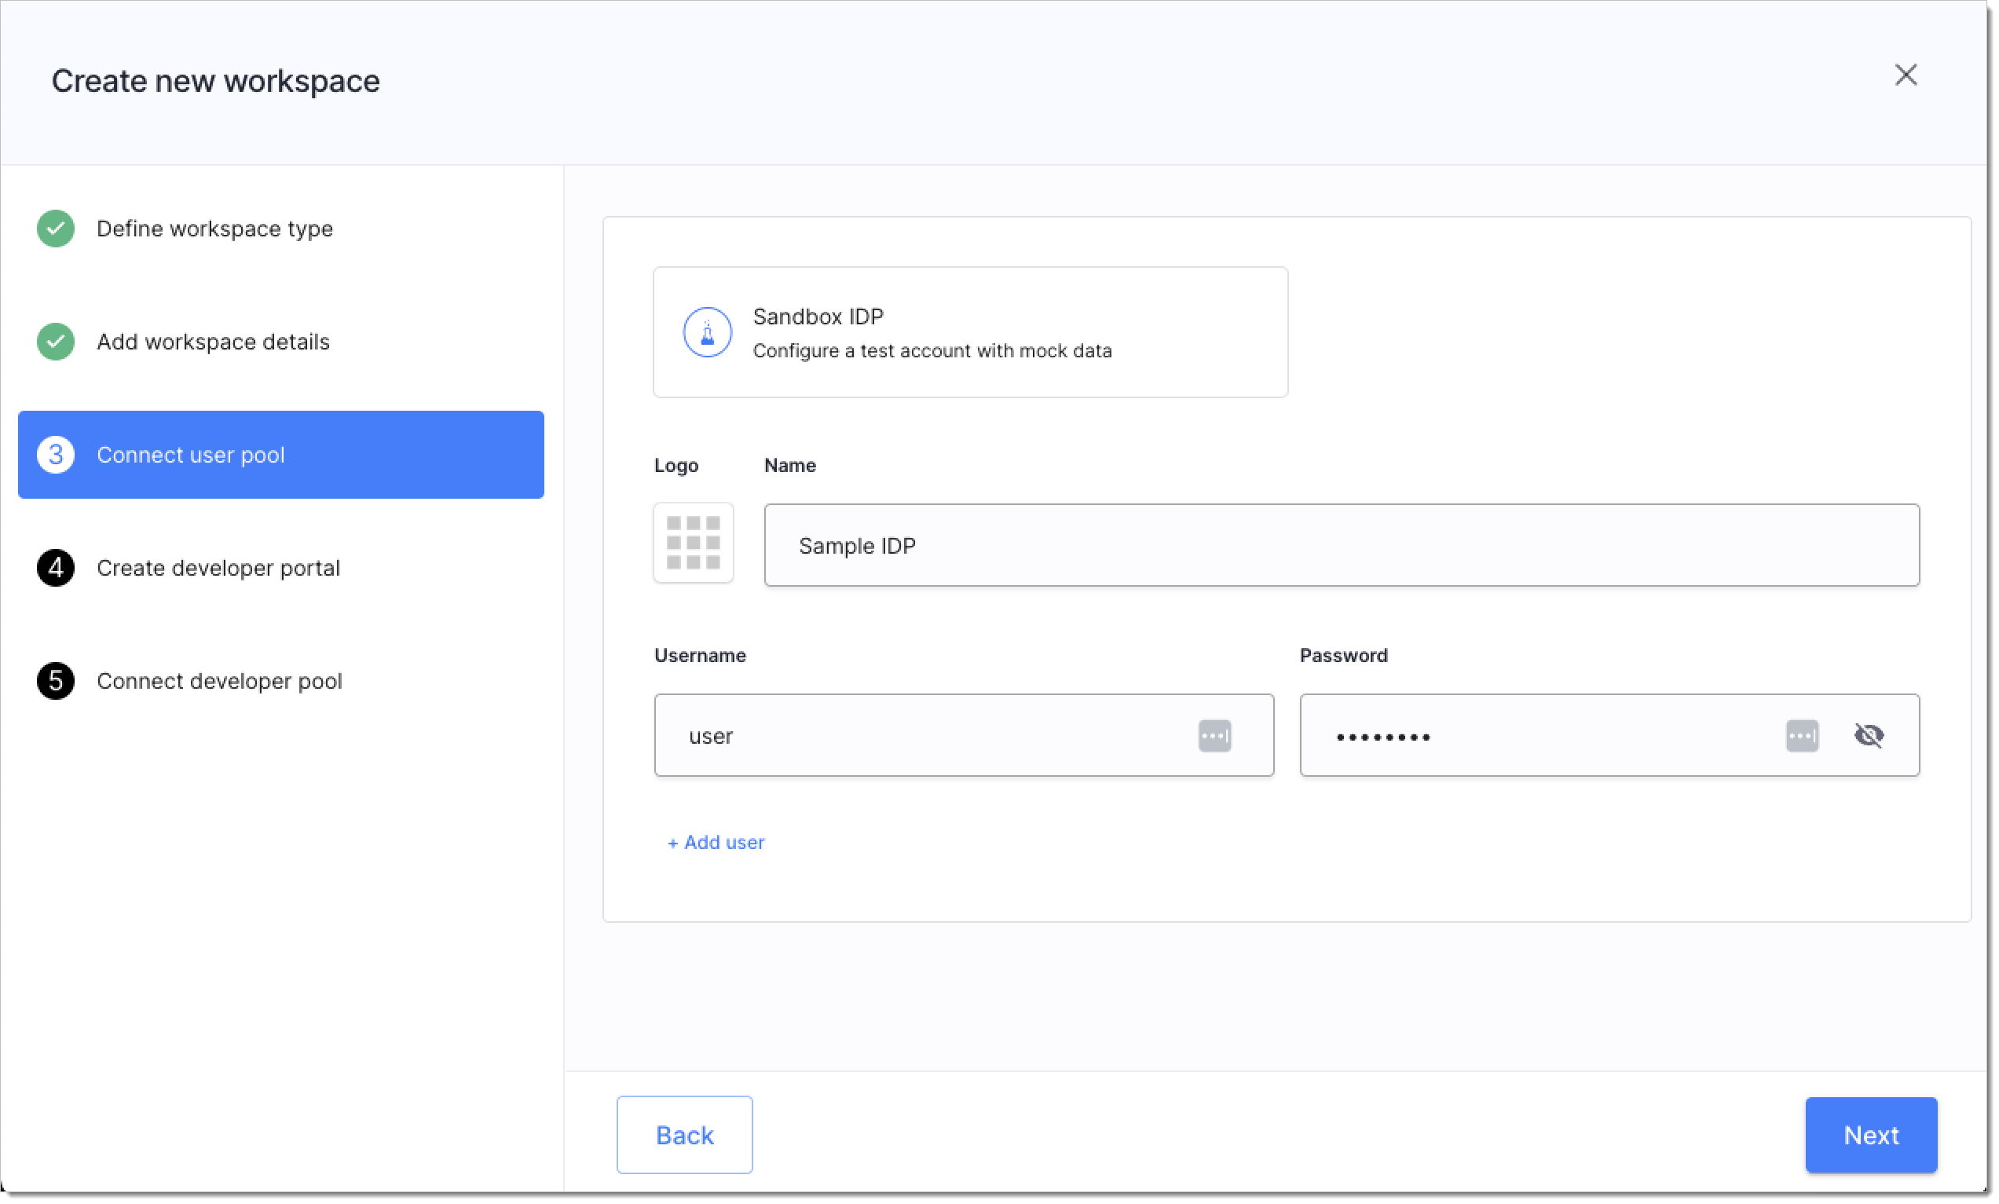
Task: Click the green check beside Define workspace type
Action: 55,229
